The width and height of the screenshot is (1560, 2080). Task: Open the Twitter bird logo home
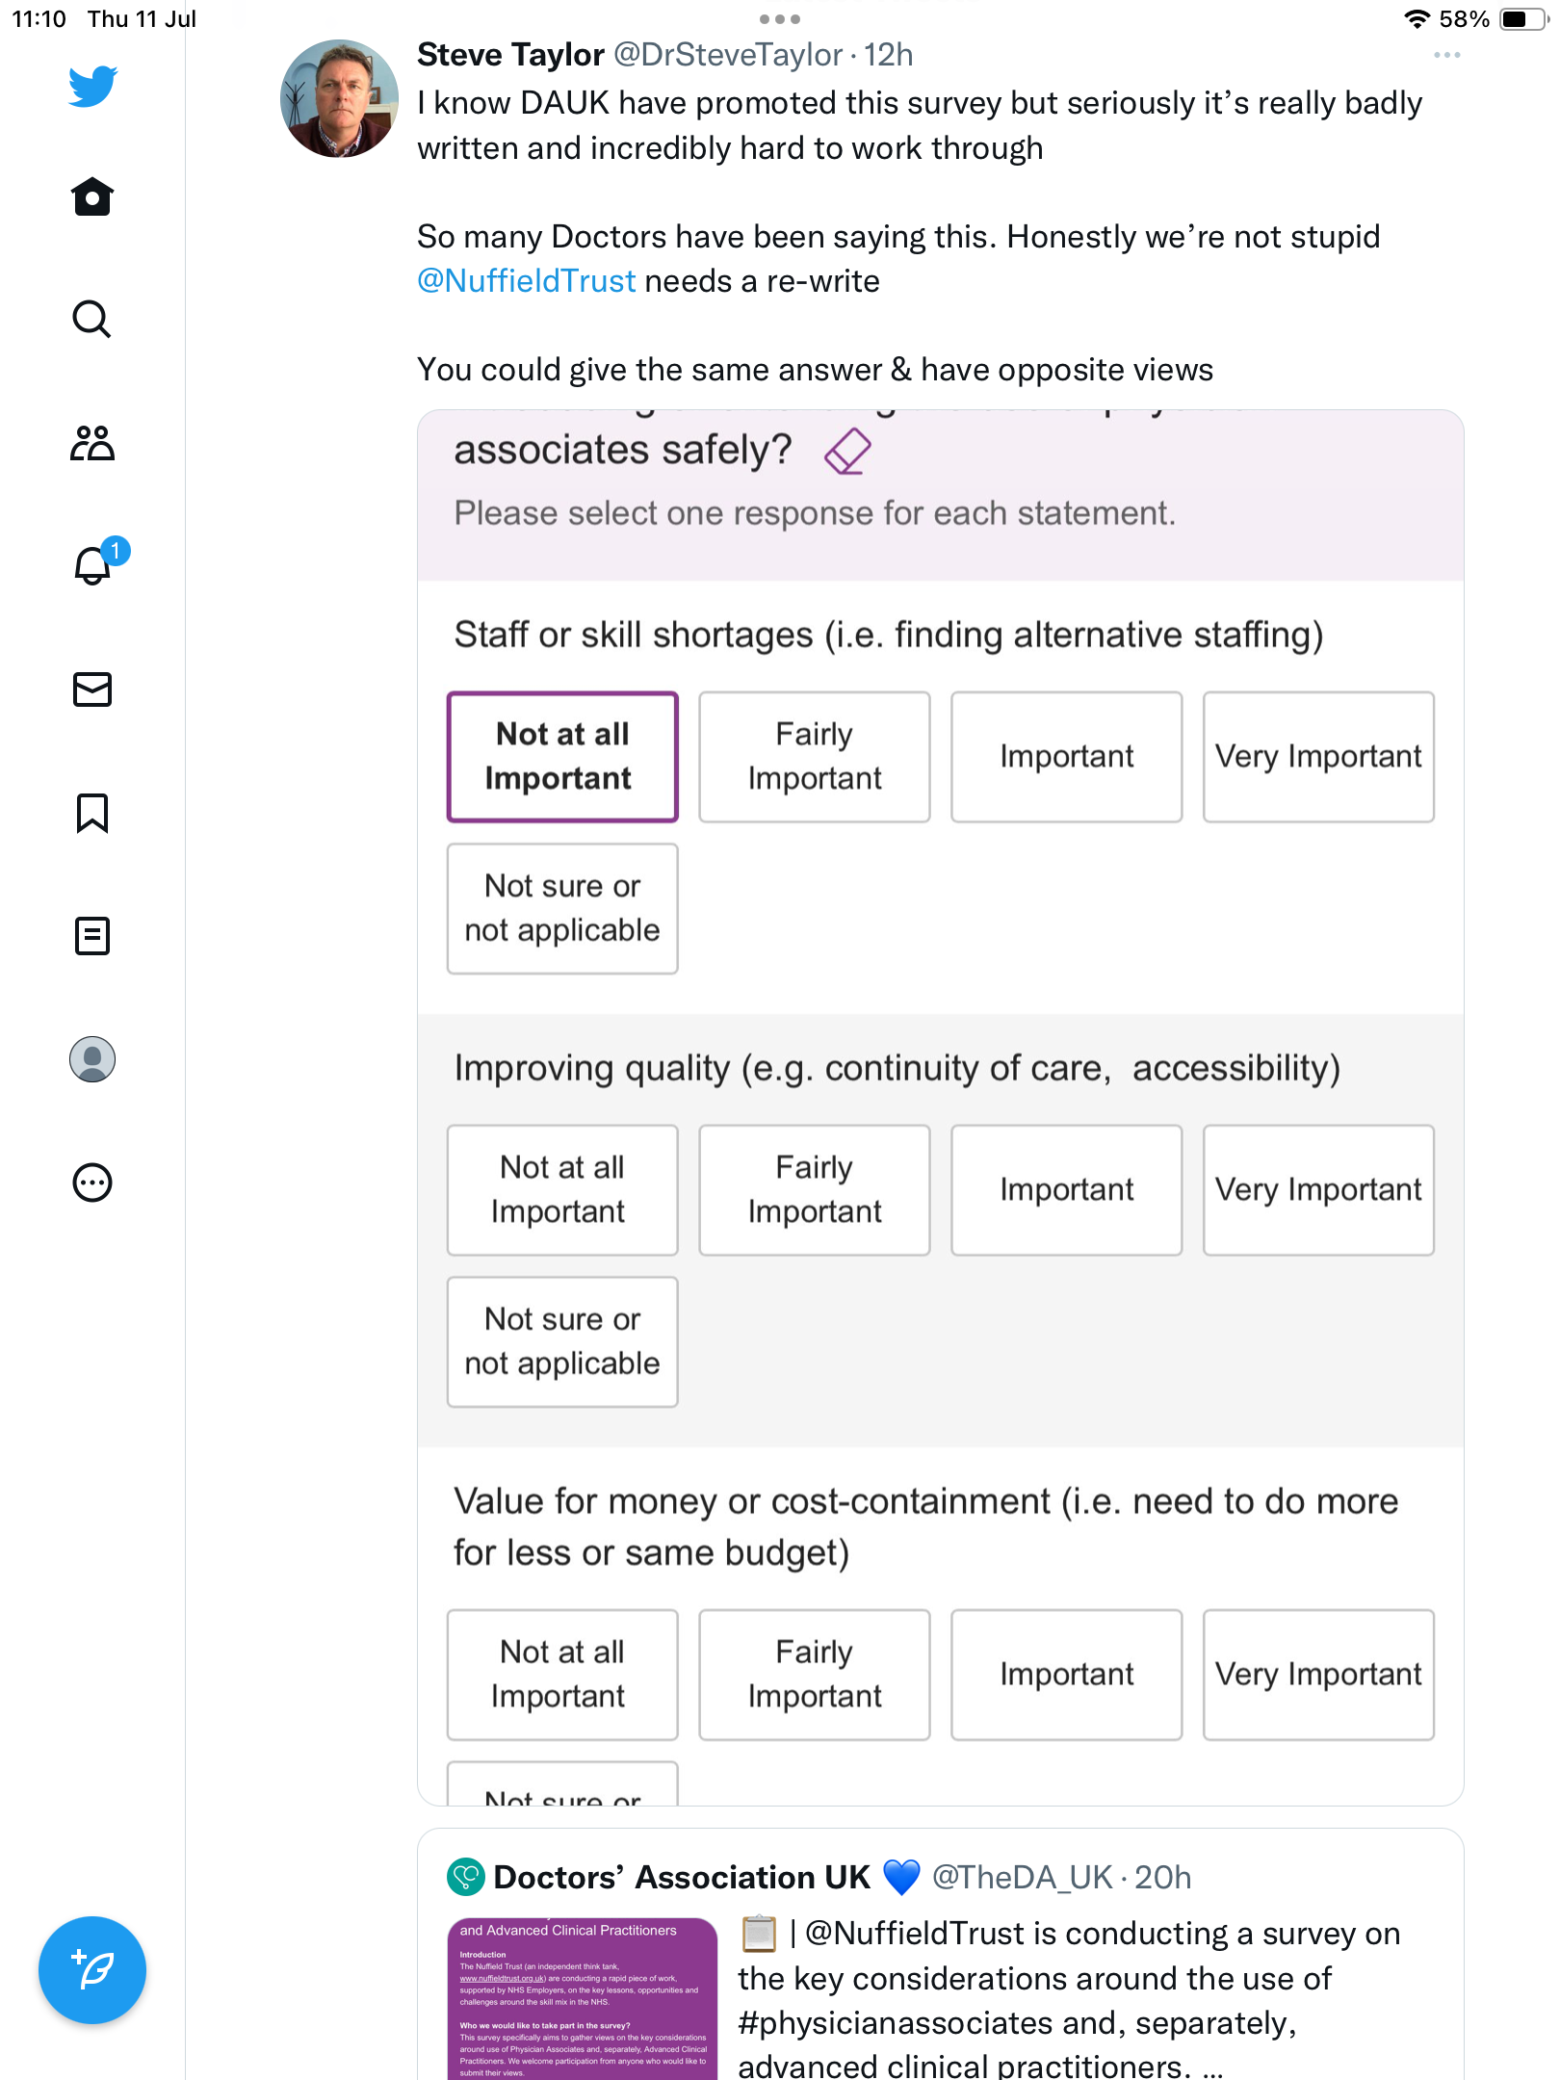coord(92,87)
